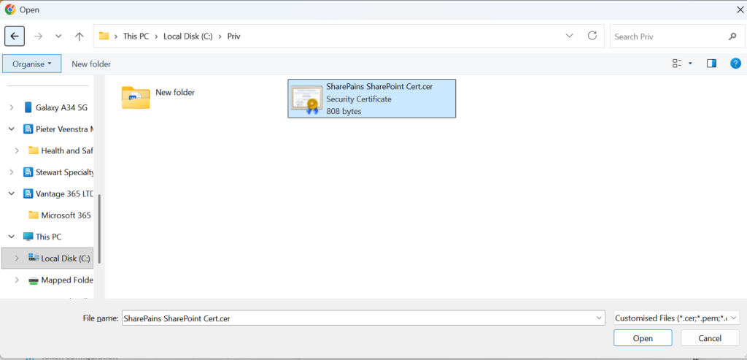Open the File name dropdown arrow
Screen dimensions: 747x360
(599, 318)
